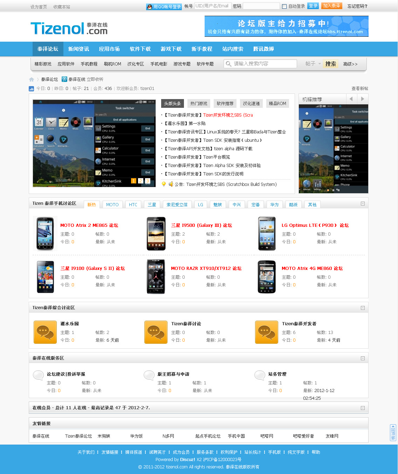Open the 米狗族 friend link

104,436
